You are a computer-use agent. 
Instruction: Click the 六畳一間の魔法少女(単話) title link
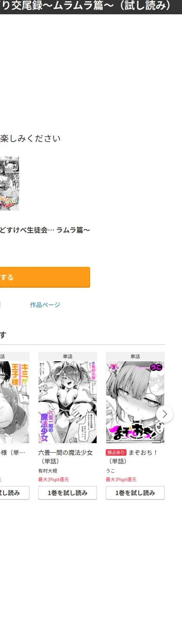[x=65, y=457]
